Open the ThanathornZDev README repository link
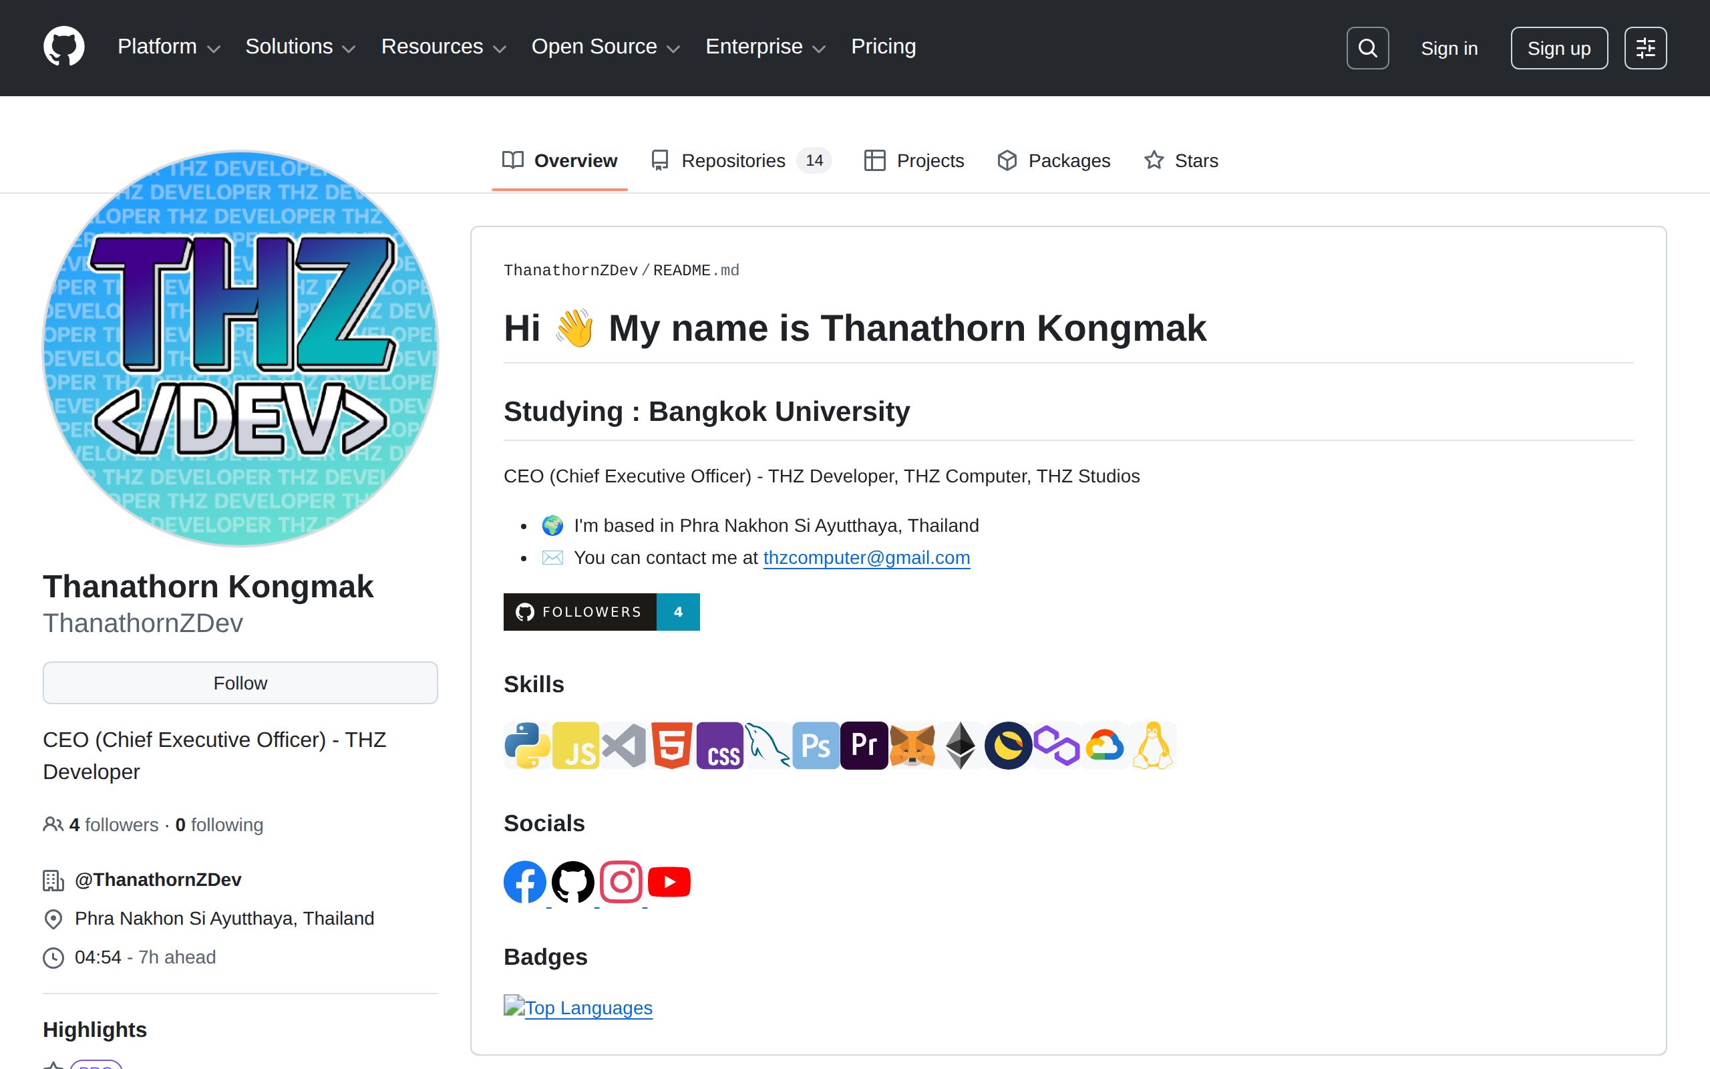The height and width of the screenshot is (1069, 1710). [570, 270]
